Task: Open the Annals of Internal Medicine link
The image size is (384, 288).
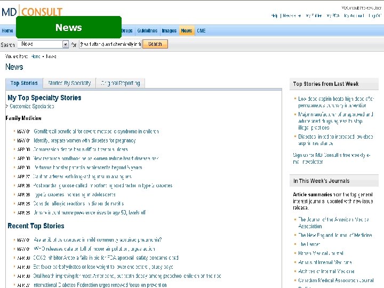Action: (325, 262)
